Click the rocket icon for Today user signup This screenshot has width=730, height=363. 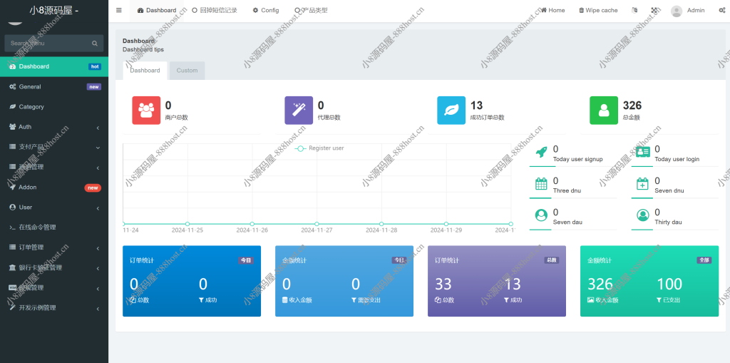541,153
